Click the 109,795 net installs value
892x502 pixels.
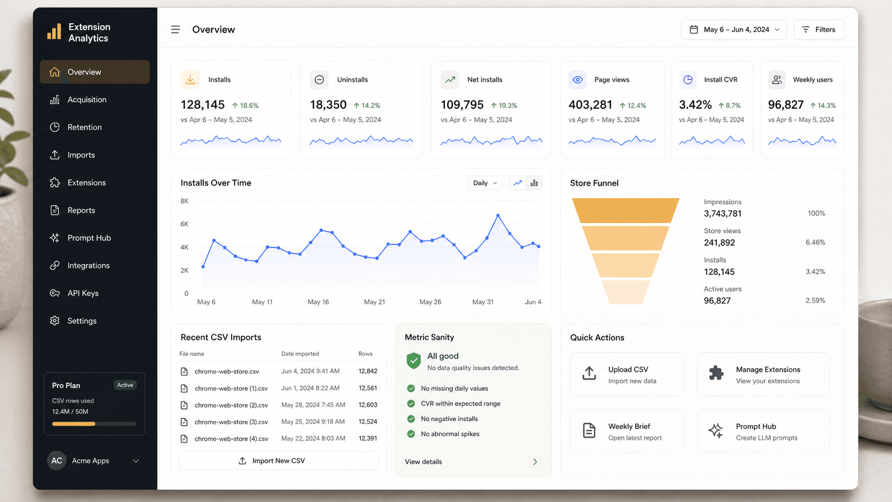[462, 105]
